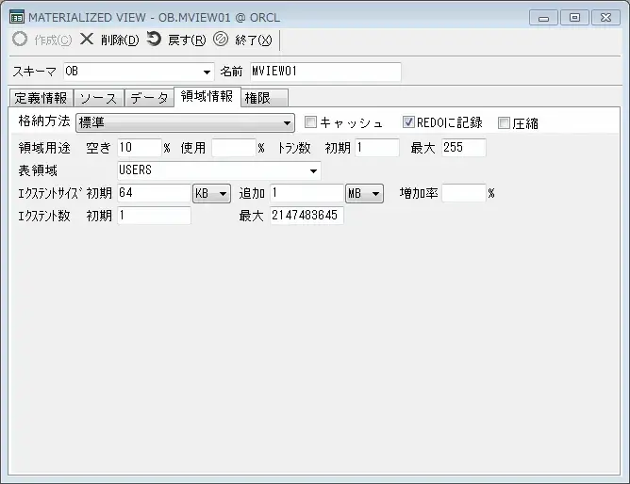This screenshot has width=630, height=484.
Task: Uncheck the REDOに記録 checkbox
Action: 408,121
